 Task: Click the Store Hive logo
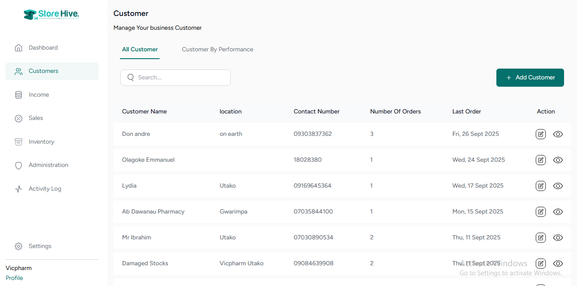[x=51, y=14]
